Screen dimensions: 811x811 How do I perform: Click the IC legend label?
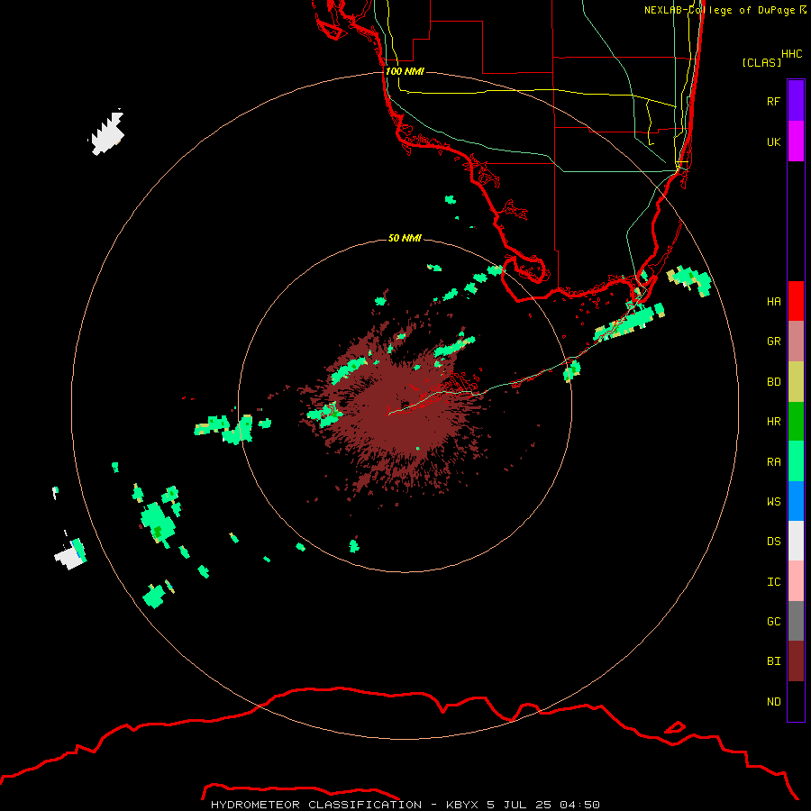[774, 581]
